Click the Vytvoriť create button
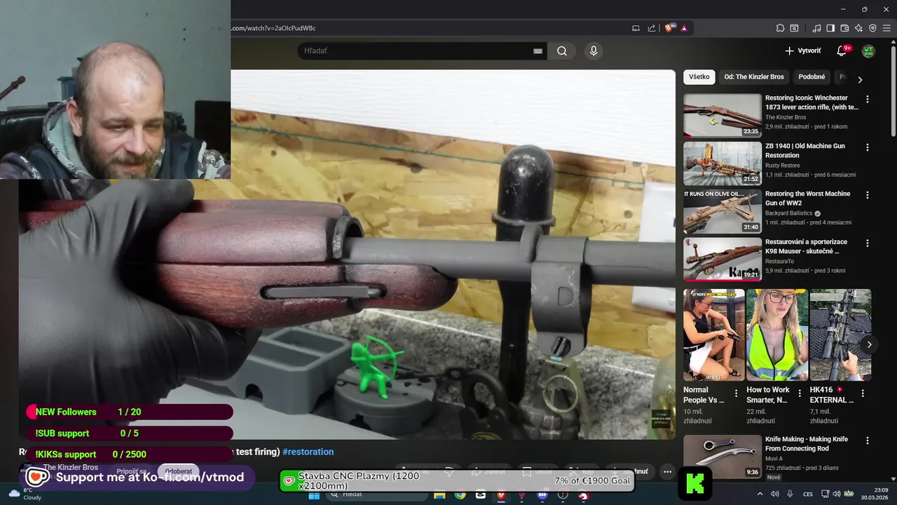Viewport: 897px width, 505px height. pyautogui.click(x=803, y=50)
